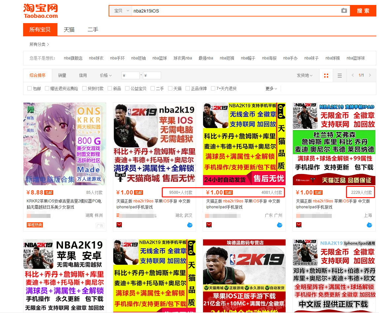The width and height of the screenshot is (379, 313).
Task: Contact seller via the blue Wangwang icon
Action: pos(189,225)
